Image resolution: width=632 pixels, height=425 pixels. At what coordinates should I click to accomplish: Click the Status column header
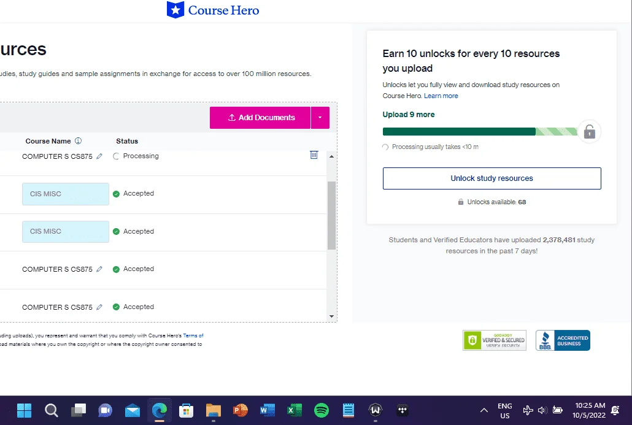tap(127, 141)
